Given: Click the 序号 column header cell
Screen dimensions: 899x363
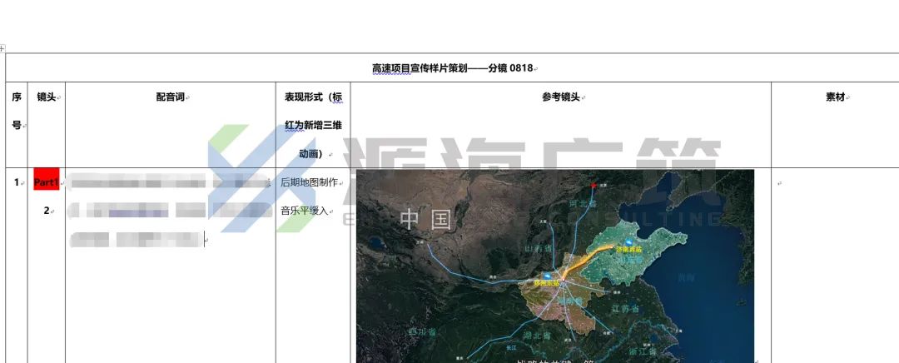Looking at the screenshot, I should click(x=17, y=125).
